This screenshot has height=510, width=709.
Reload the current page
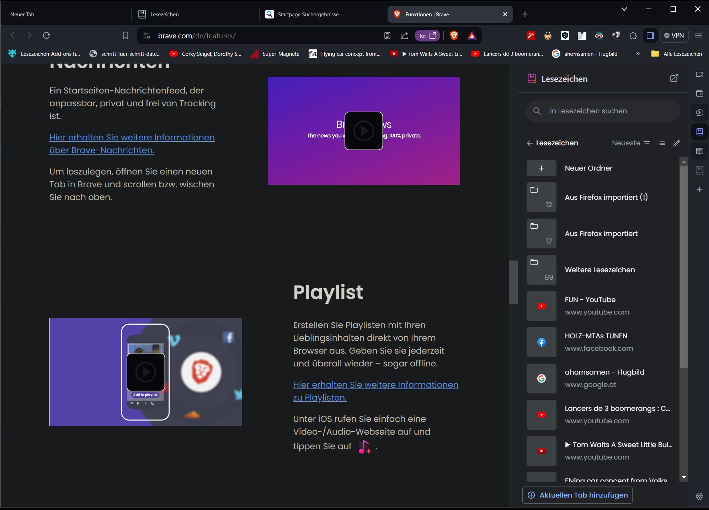(x=47, y=35)
